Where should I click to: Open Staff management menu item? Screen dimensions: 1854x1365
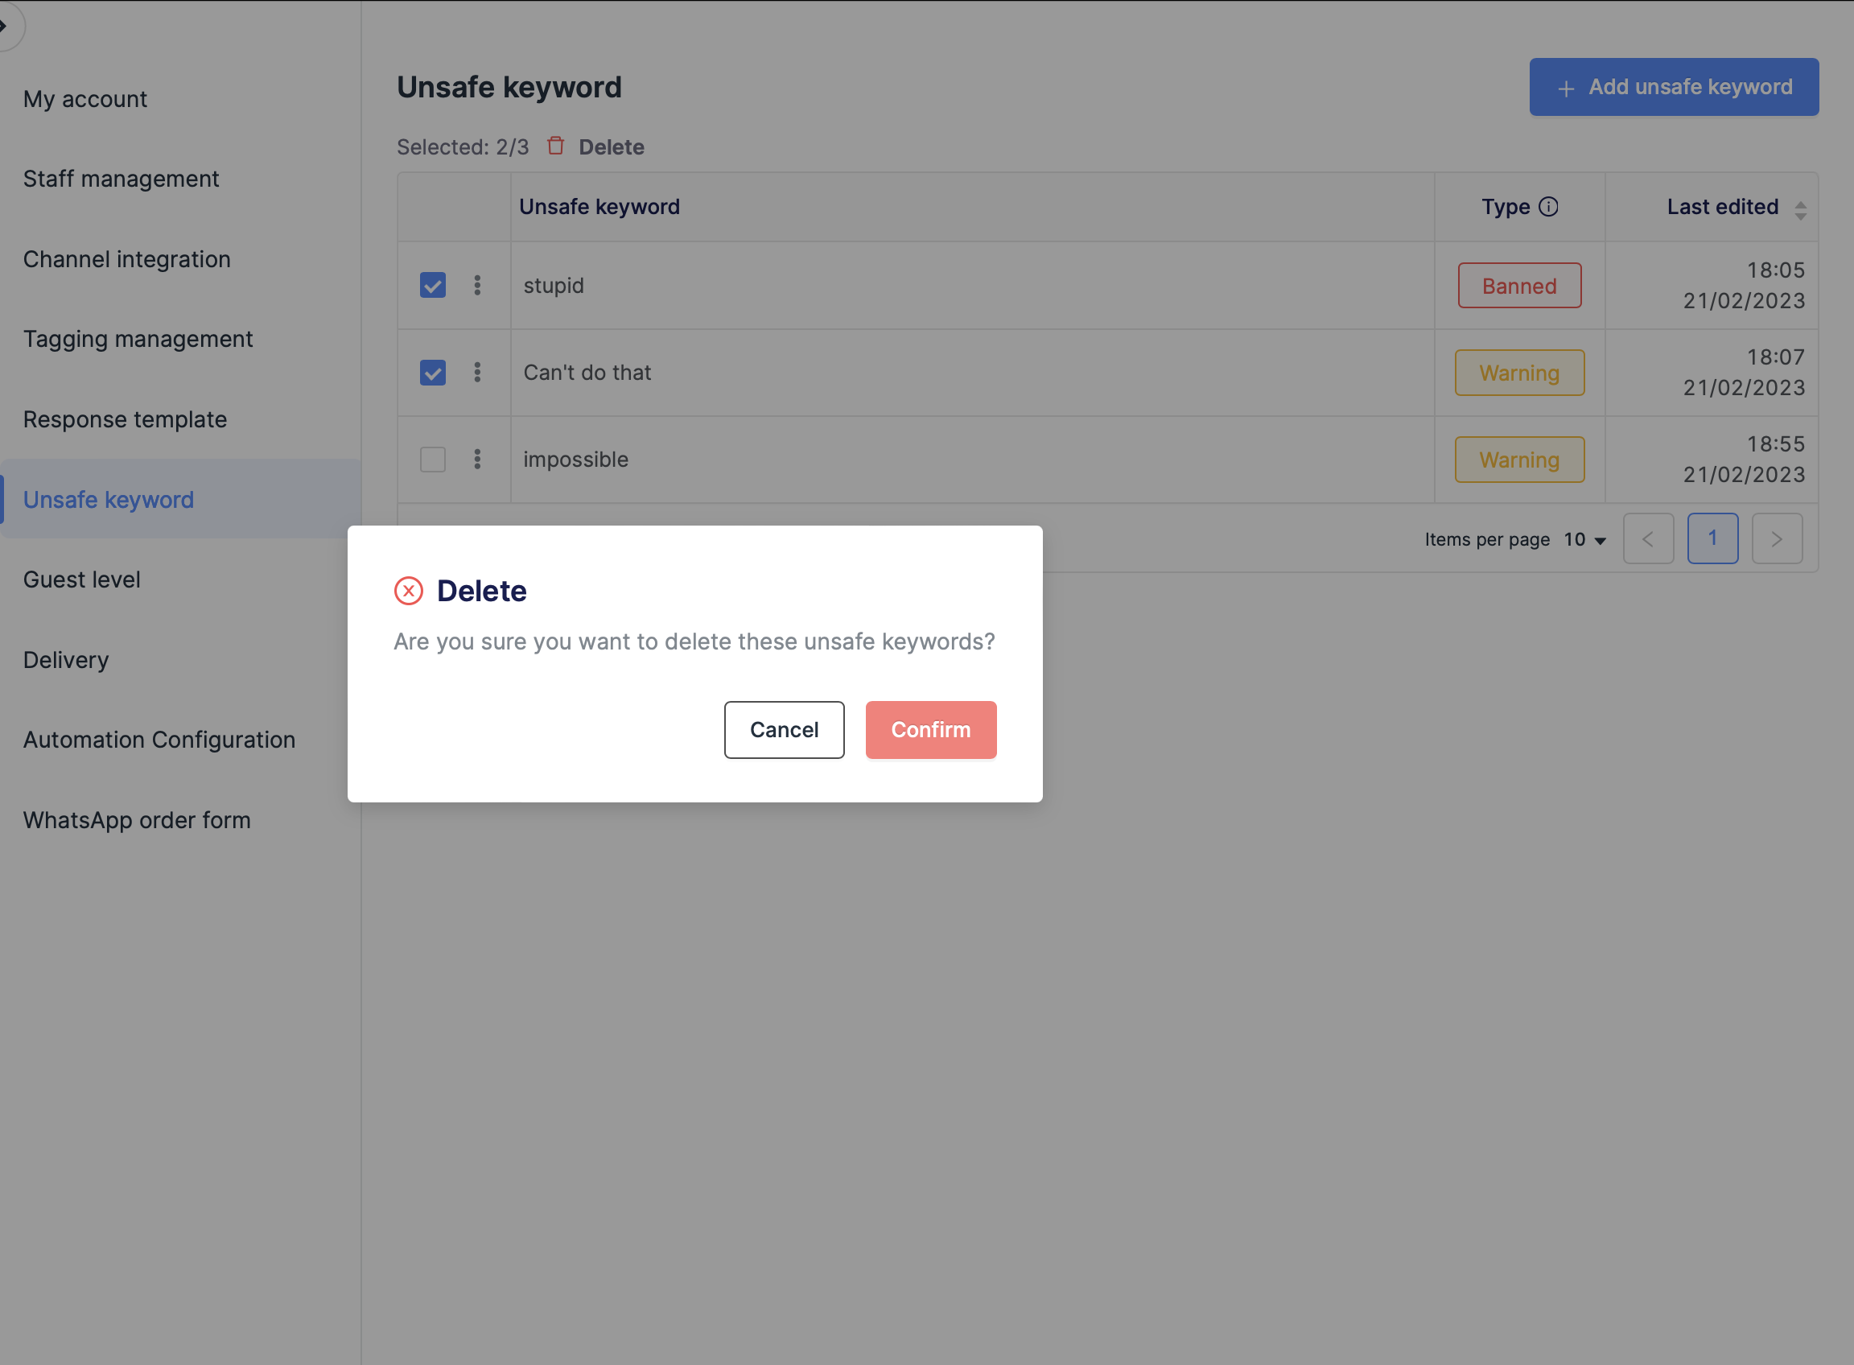pyautogui.click(x=121, y=179)
